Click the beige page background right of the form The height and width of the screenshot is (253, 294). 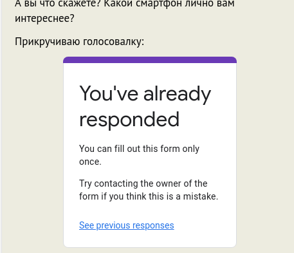click(265, 150)
